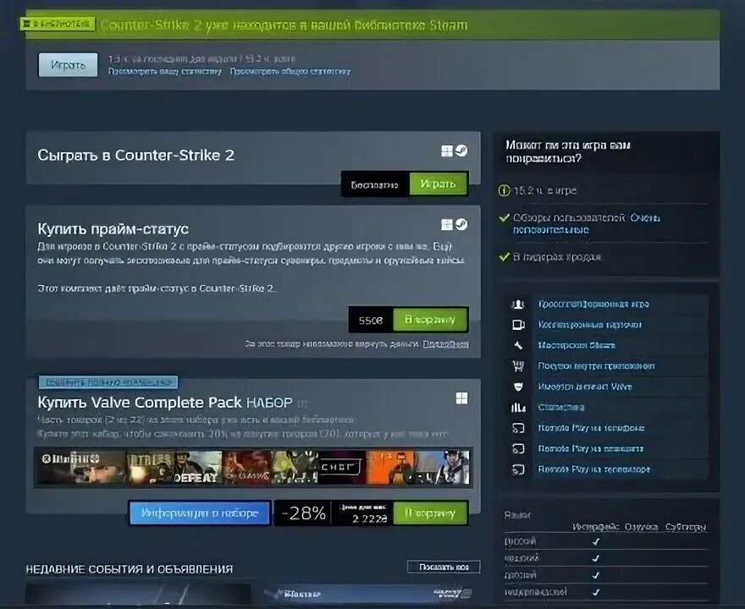Screen dimensions: 745x609
Task: Click the 2 222 pack price value
Action: click(x=370, y=518)
